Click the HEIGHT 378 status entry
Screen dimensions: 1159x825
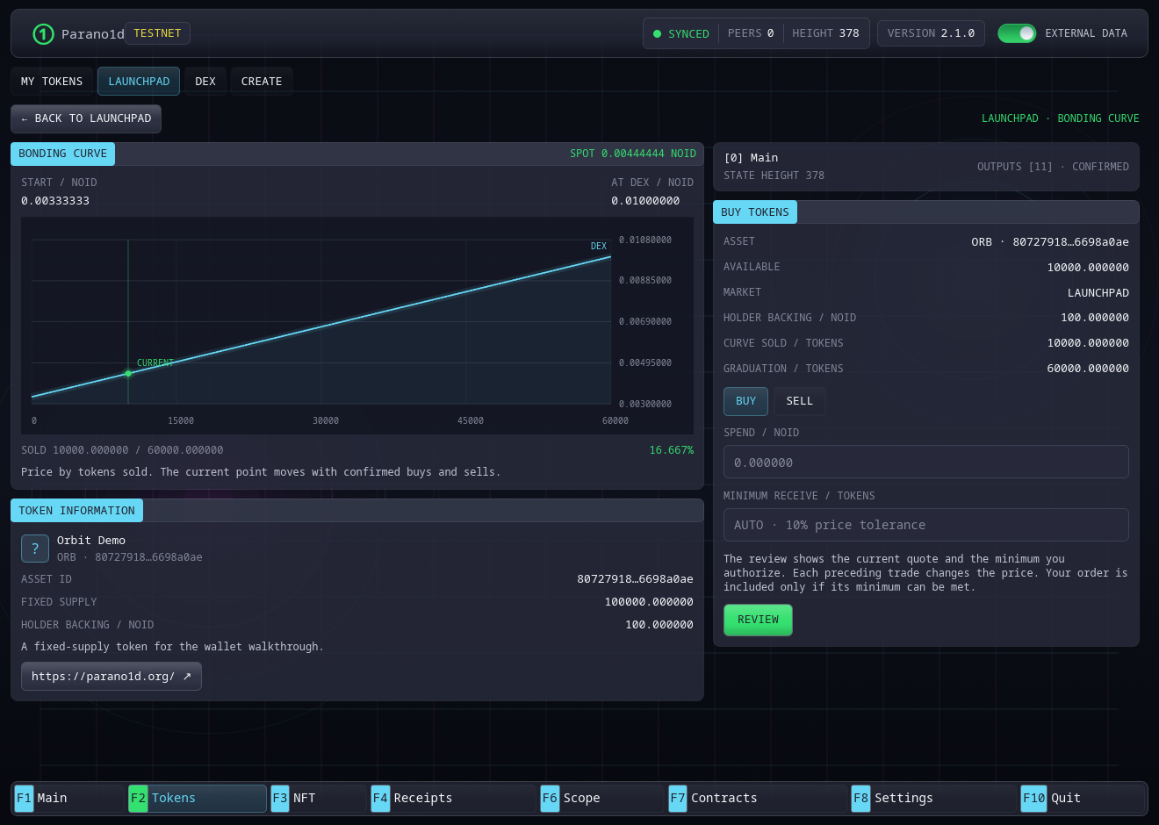(825, 33)
